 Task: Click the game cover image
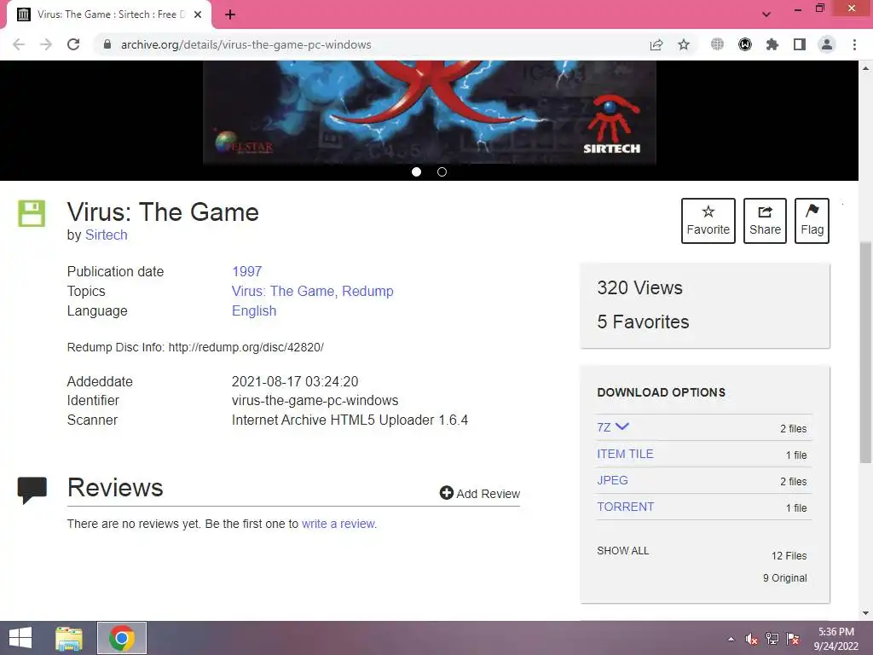tap(430, 113)
